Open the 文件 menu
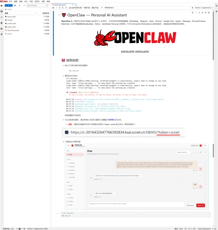Screen dimensions: 218x230 [10, 1]
